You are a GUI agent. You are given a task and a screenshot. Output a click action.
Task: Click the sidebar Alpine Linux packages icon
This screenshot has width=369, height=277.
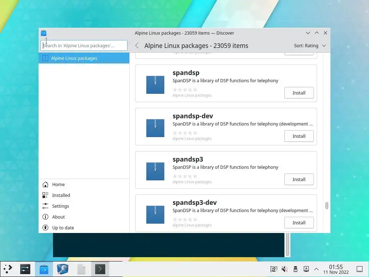pyautogui.click(x=45, y=58)
